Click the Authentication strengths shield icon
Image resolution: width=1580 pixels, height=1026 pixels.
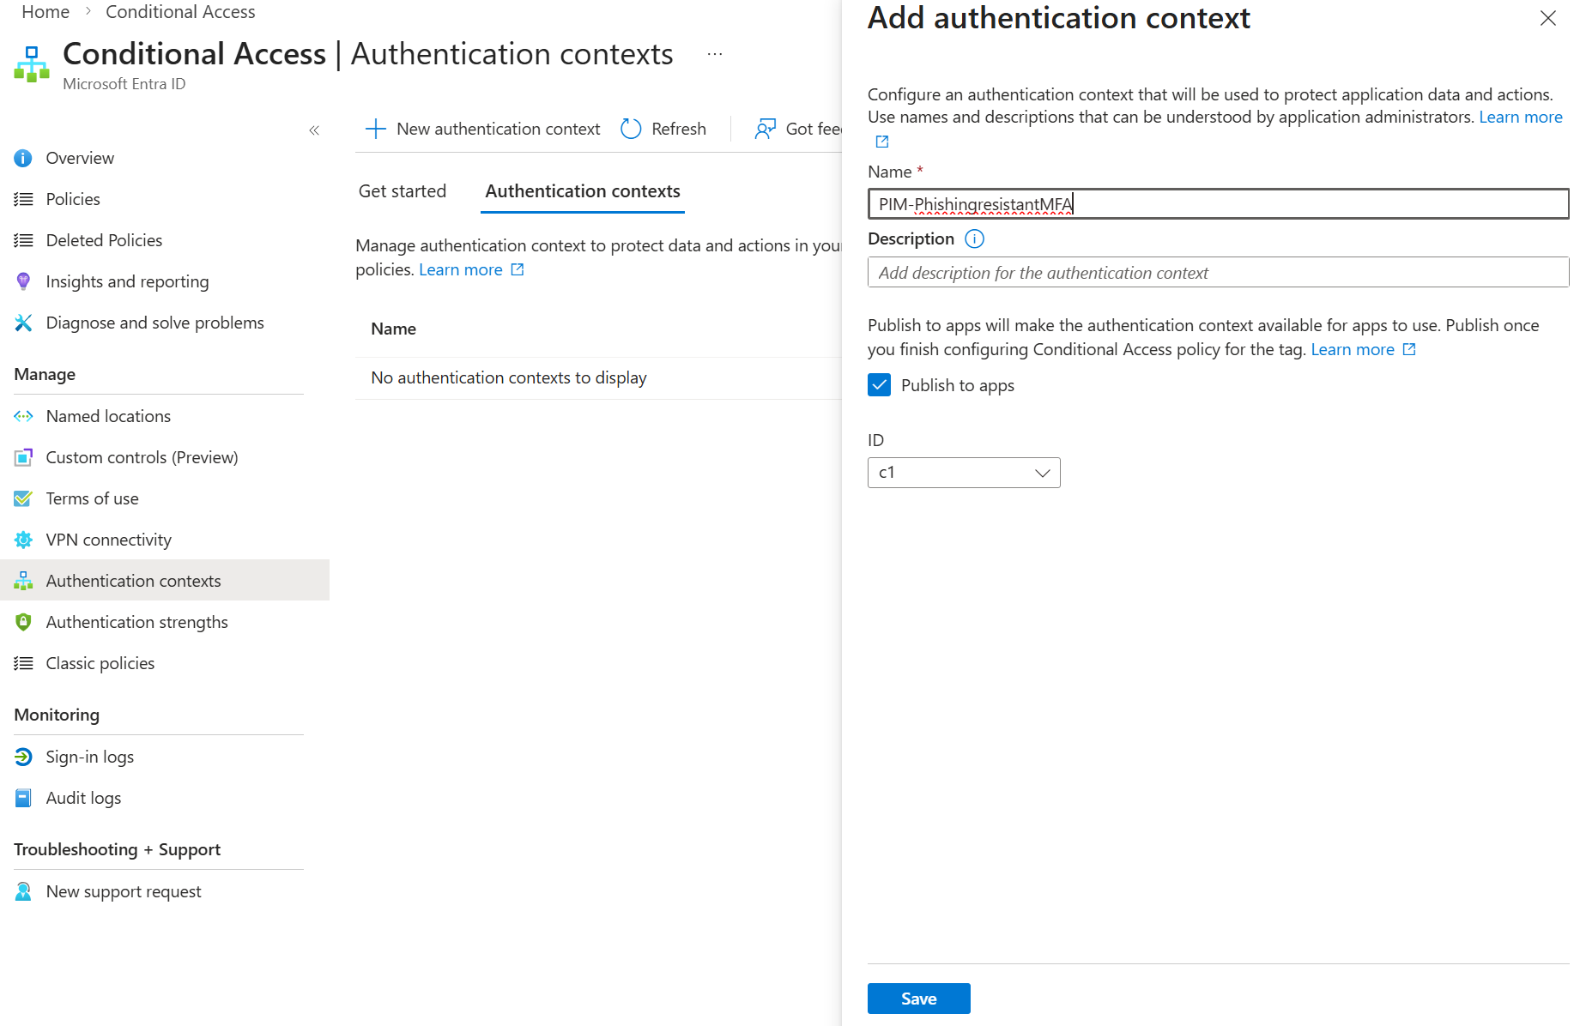click(x=23, y=622)
